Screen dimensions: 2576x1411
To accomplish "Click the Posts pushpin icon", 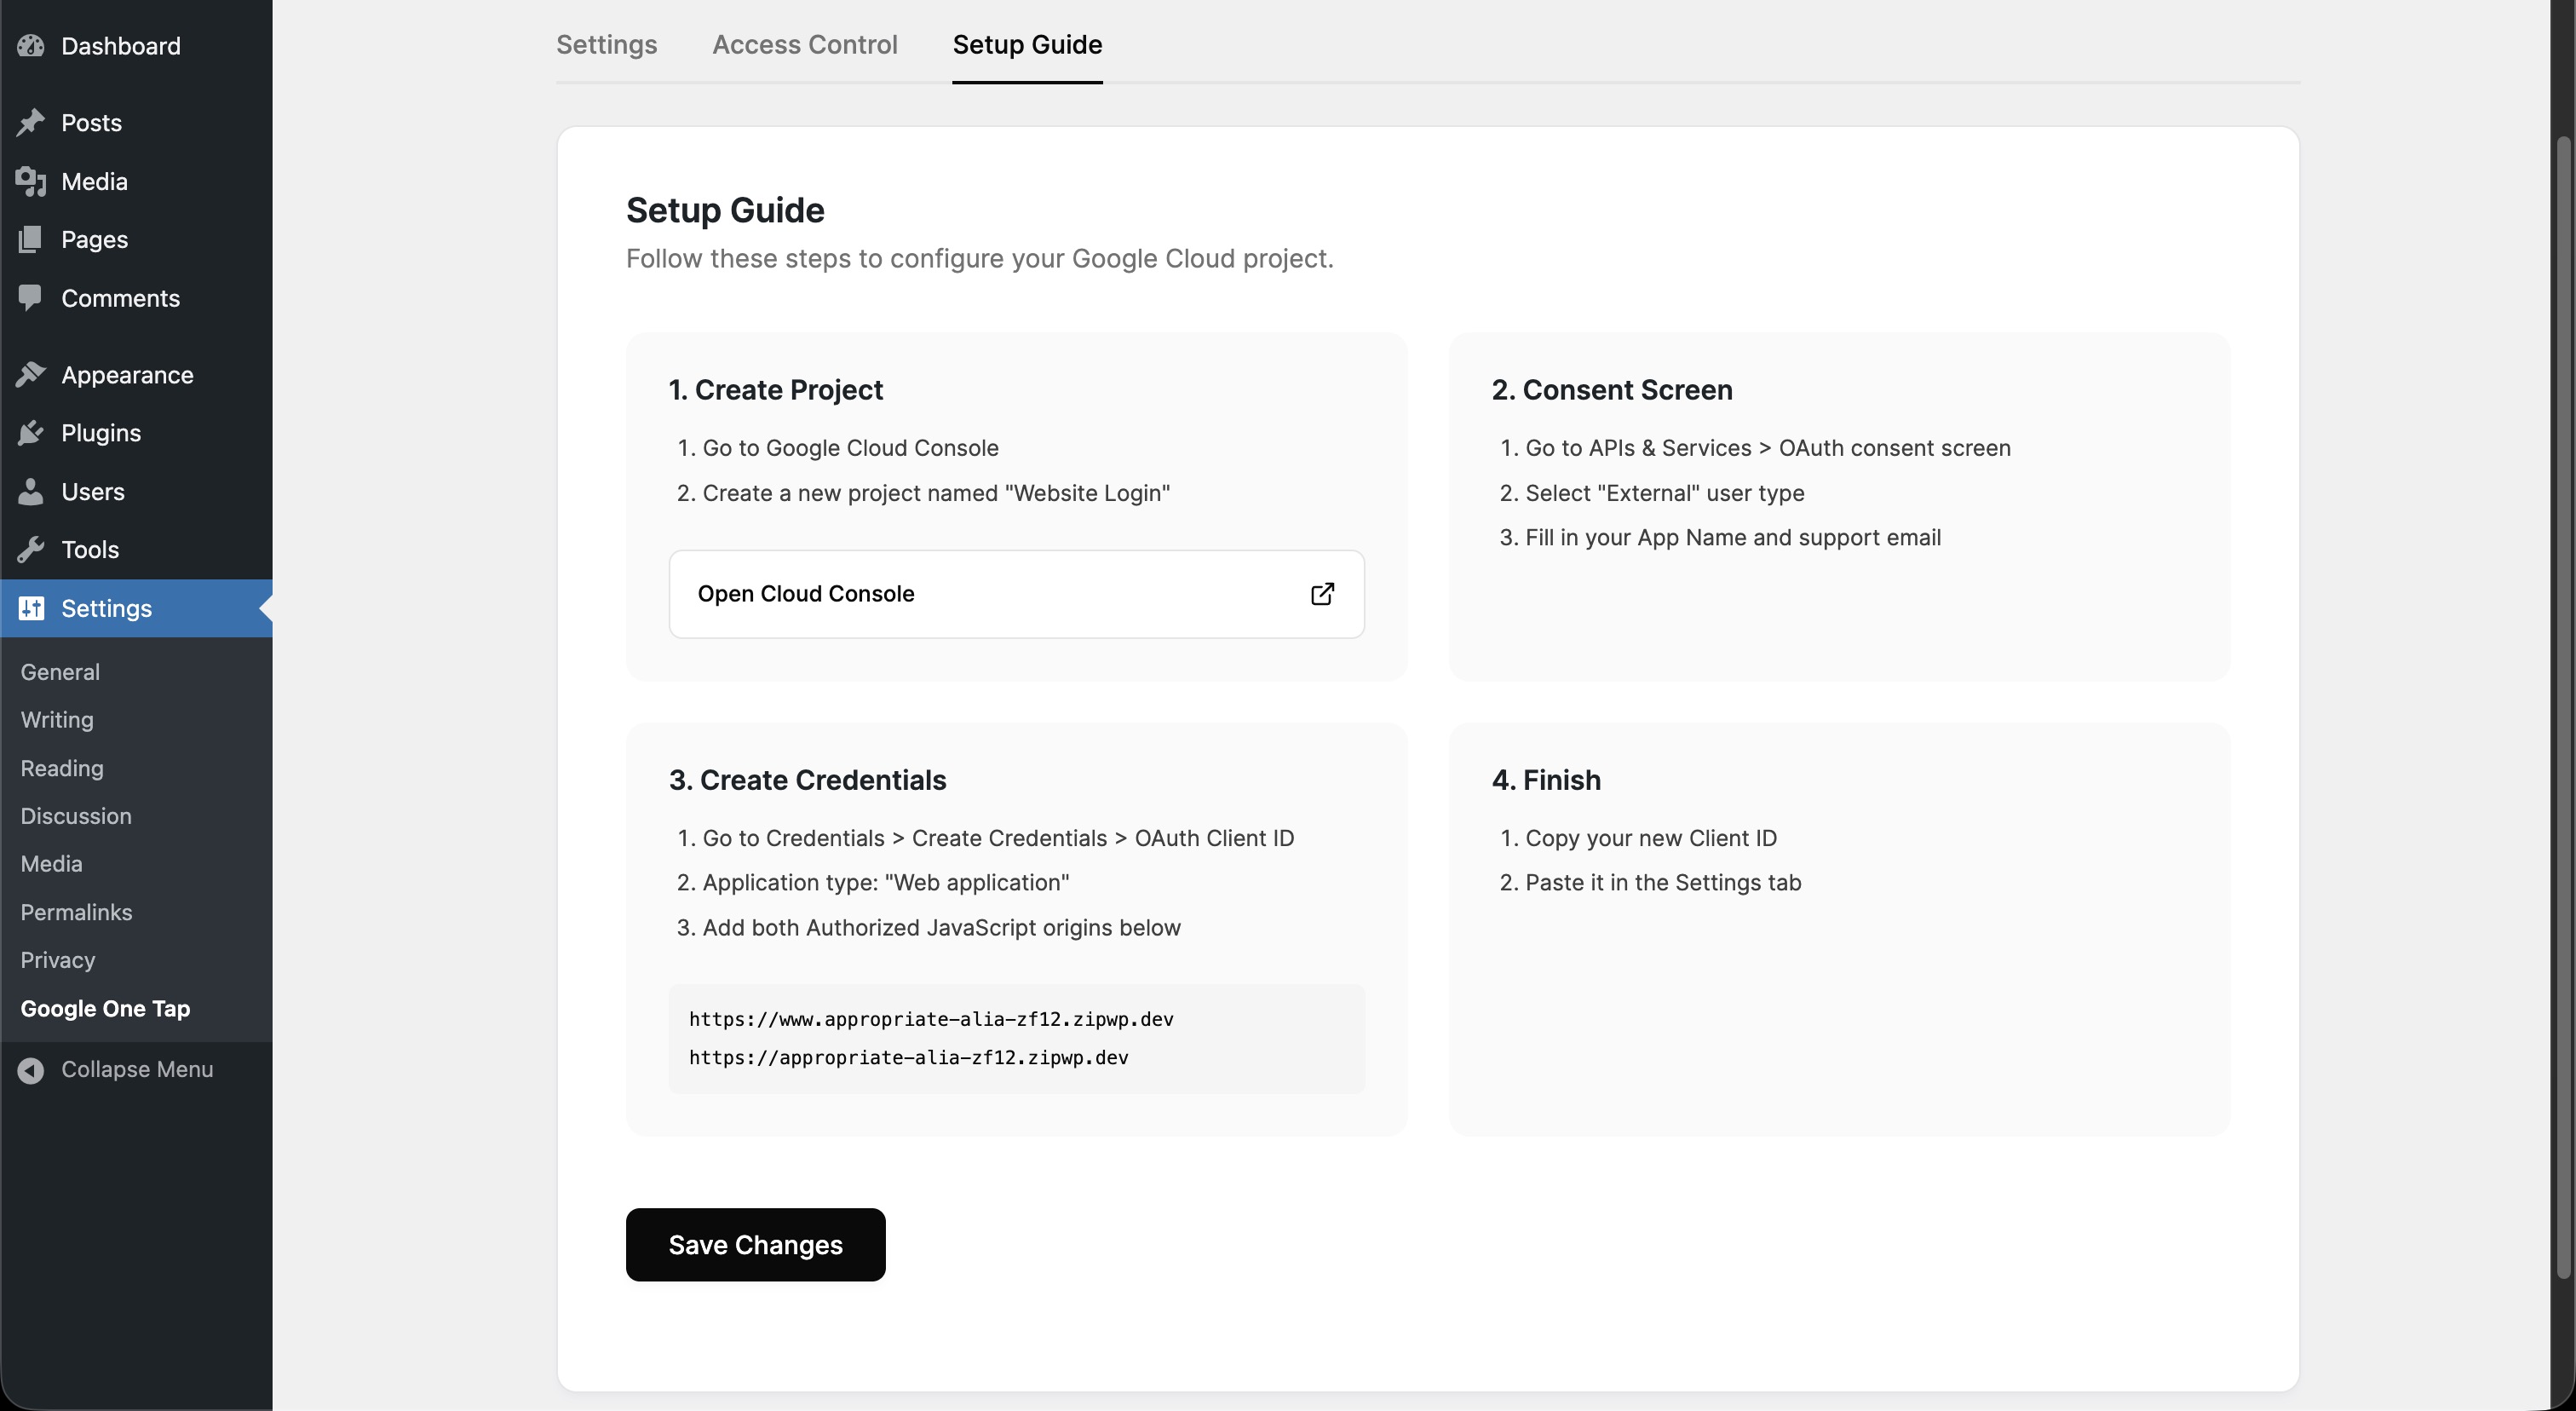I will point(31,123).
